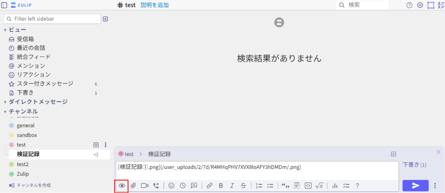The image size is (445, 193).
Task: Insert a global time with the clock icon
Action: (183, 186)
